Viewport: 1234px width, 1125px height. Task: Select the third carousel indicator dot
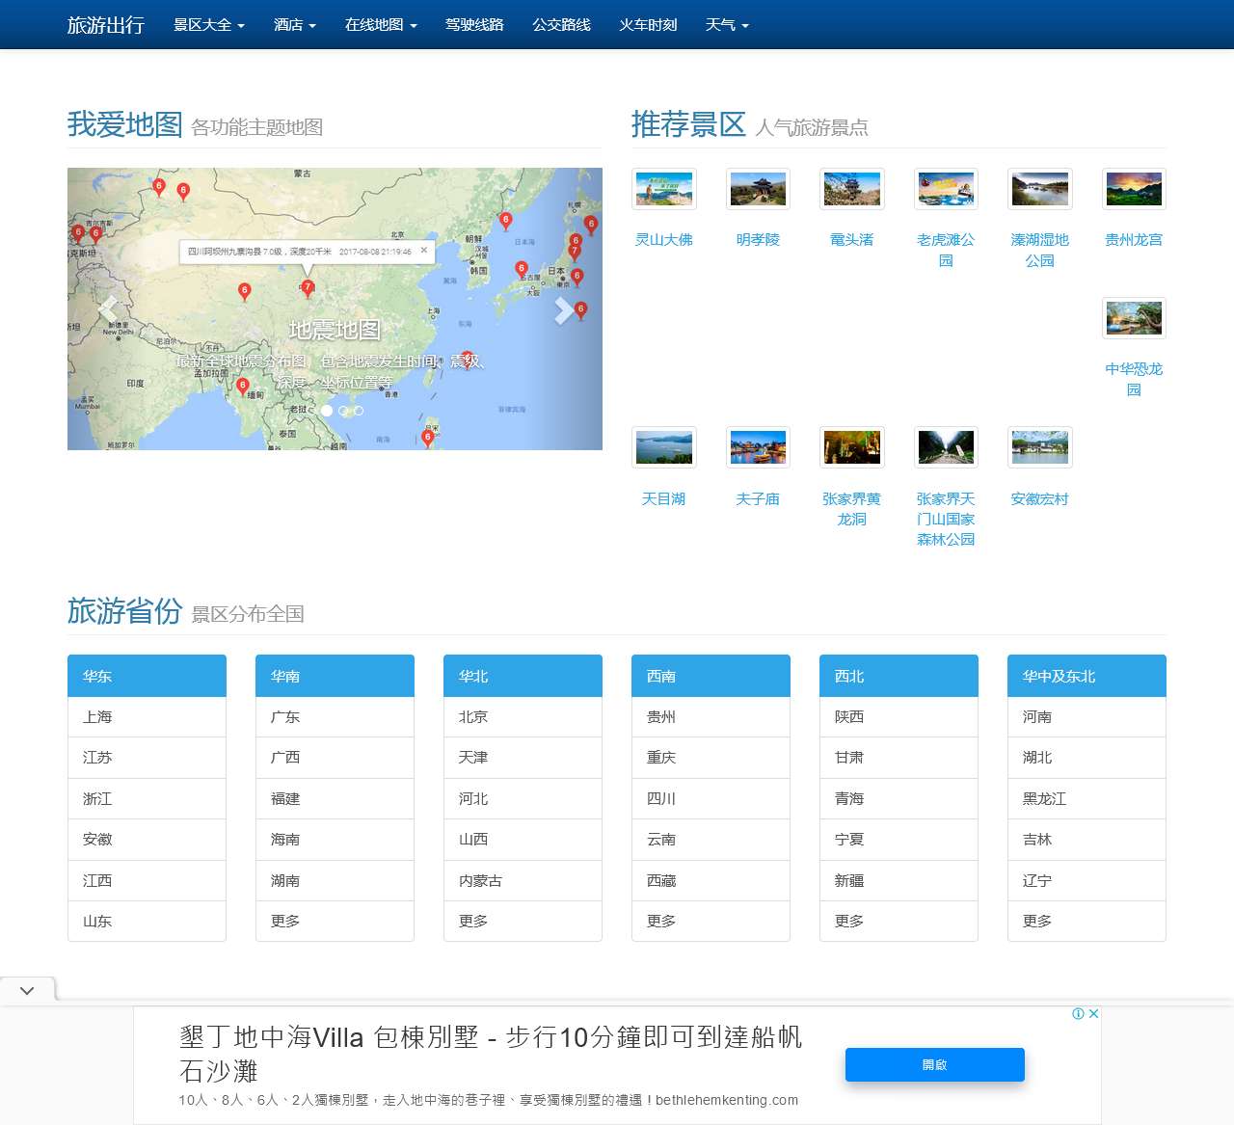(359, 411)
